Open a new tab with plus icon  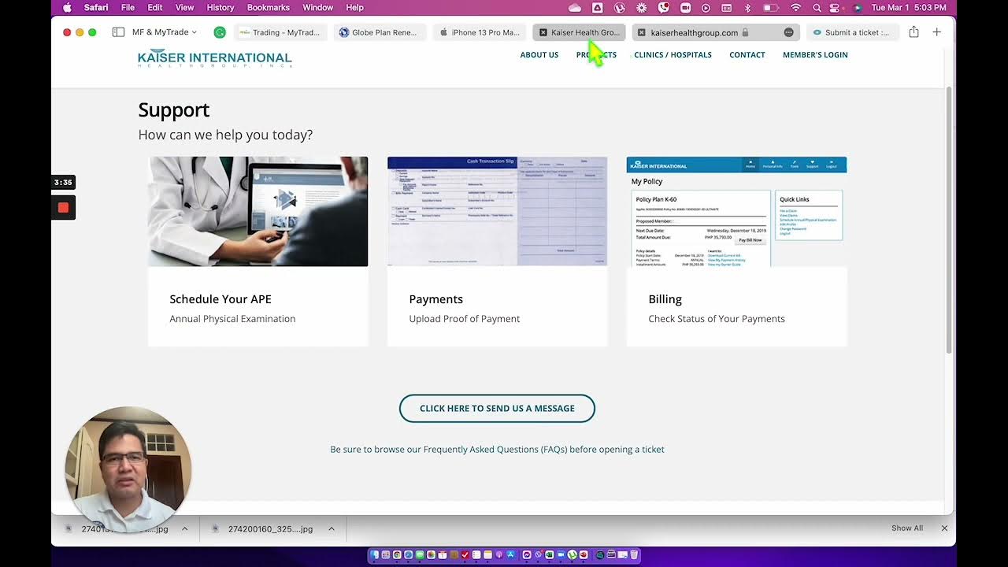click(936, 32)
